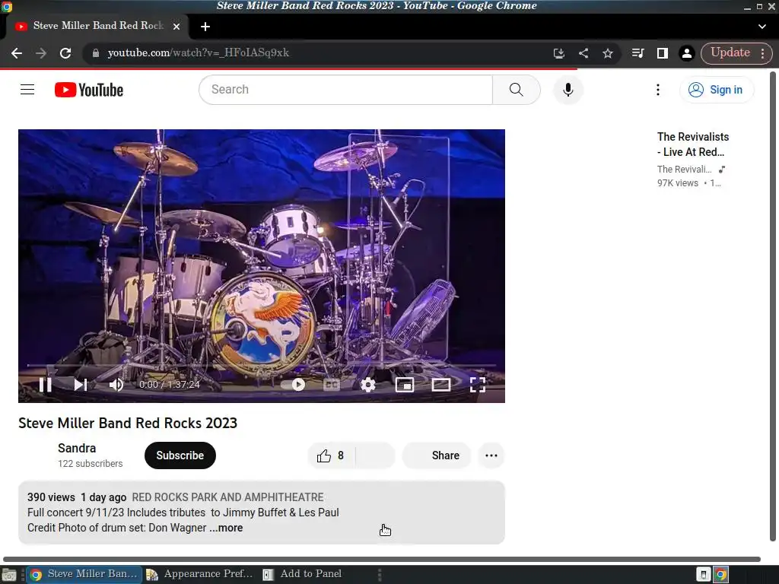Go back in browser history
Viewport: 779px width, 584px height.
(x=17, y=53)
